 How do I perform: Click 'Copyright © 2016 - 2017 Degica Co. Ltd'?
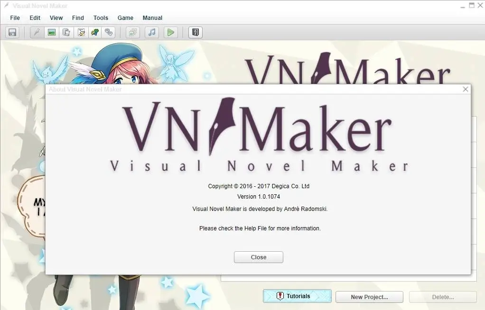pos(259,186)
